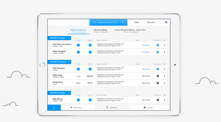Viewport: 221px width, 122px height.
Task: Select Grady Dycus booking name
Action: pyautogui.click(x=57, y=82)
